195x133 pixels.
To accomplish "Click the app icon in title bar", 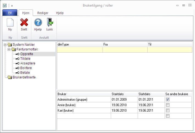I will click(x=5, y=5).
